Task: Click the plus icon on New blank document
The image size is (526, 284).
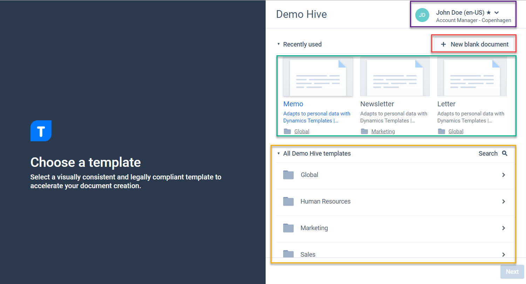Action: tap(444, 44)
